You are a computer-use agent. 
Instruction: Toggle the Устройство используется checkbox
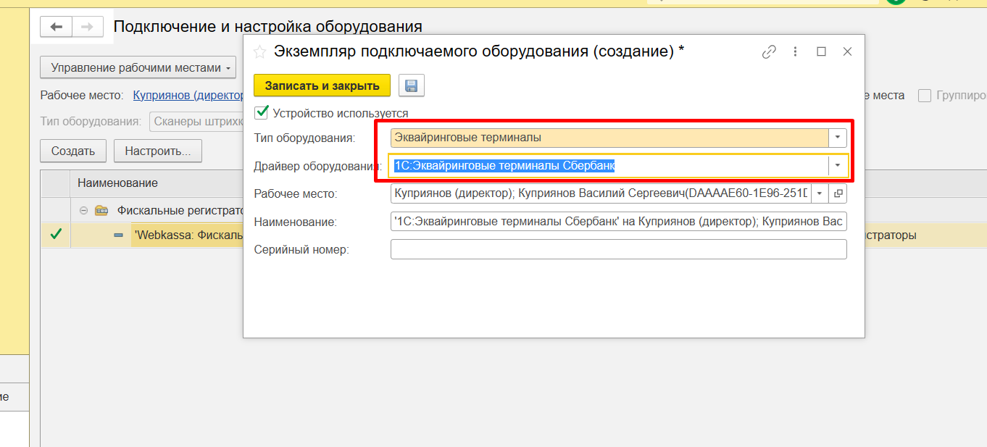[262, 113]
